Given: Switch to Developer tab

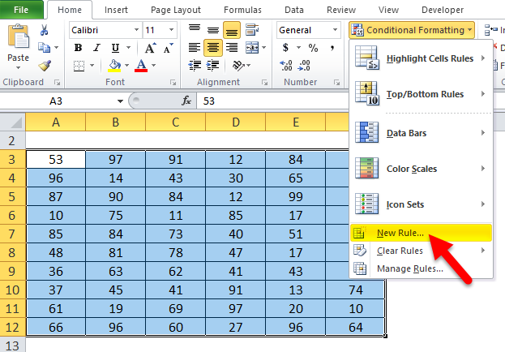Looking at the screenshot, I should (443, 10).
